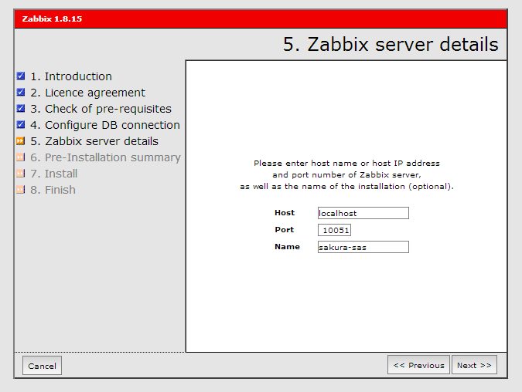Viewport: 522px width, 392px height.
Task: Select the '2. Licence agreement' step label
Action: pyautogui.click(x=87, y=93)
